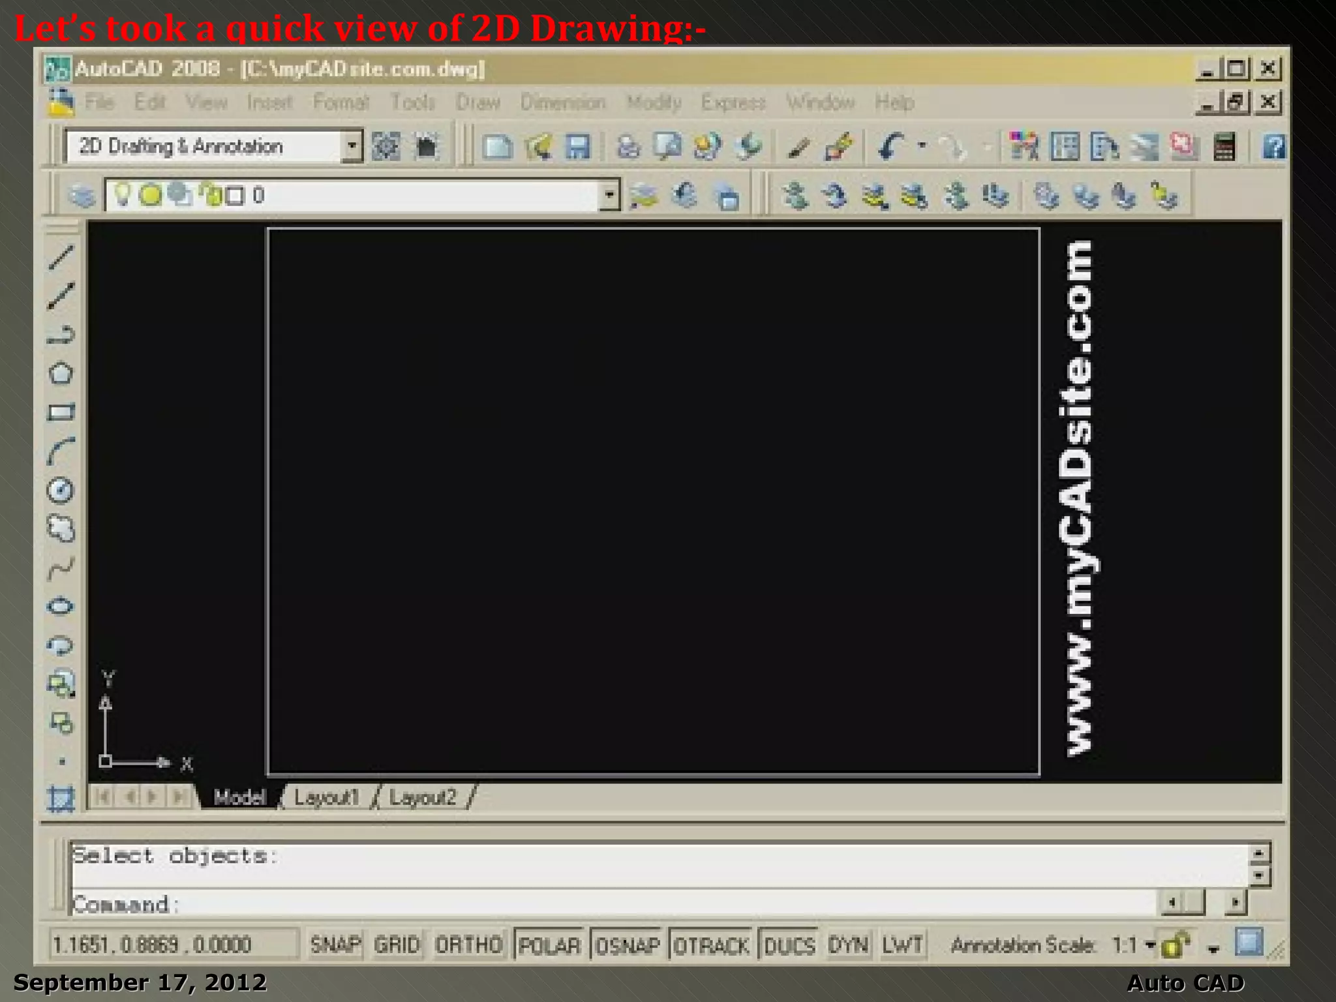Click the Plot printer icon

(628, 146)
